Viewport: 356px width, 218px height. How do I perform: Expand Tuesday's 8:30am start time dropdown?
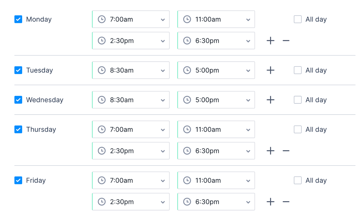click(x=163, y=70)
